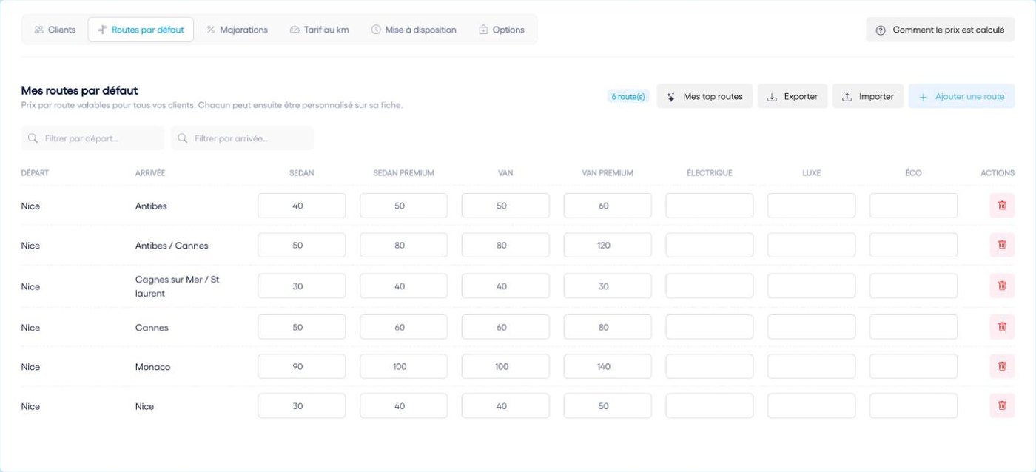1036x472 pixels.
Task: Edit Van Premium price for Cagnes sur Mer row
Action: [x=608, y=286]
